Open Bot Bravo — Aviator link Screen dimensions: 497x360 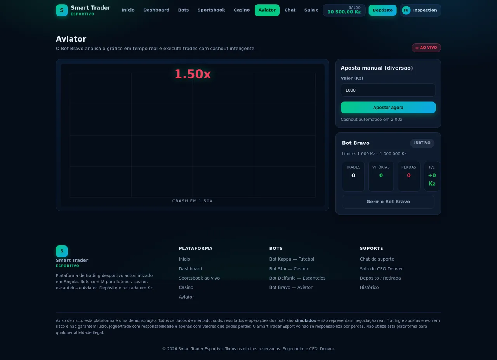291,287
